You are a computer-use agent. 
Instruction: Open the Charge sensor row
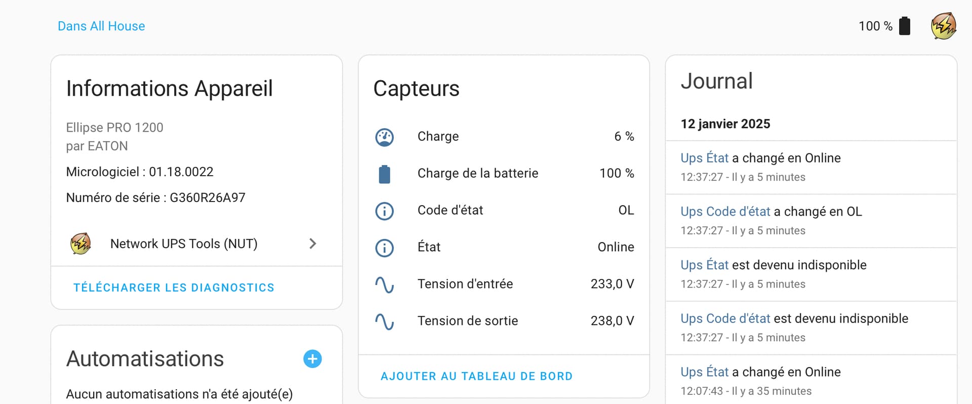(x=504, y=137)
